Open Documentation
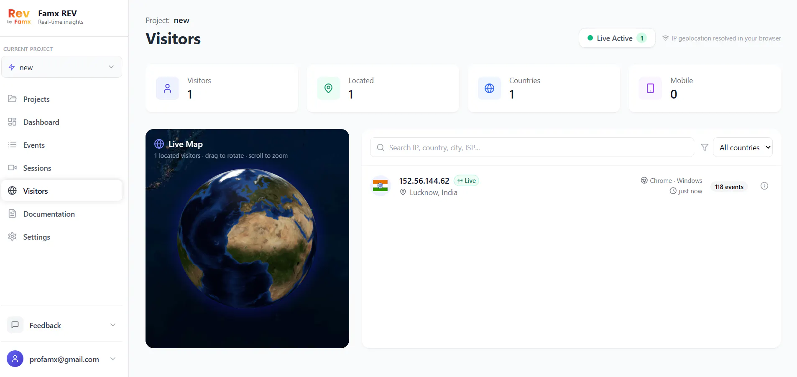The width and height of the screenshot is (797, 377). point(62,214)
